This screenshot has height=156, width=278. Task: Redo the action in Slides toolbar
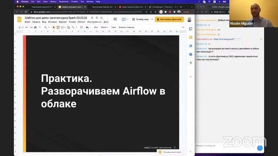[31, 27]
